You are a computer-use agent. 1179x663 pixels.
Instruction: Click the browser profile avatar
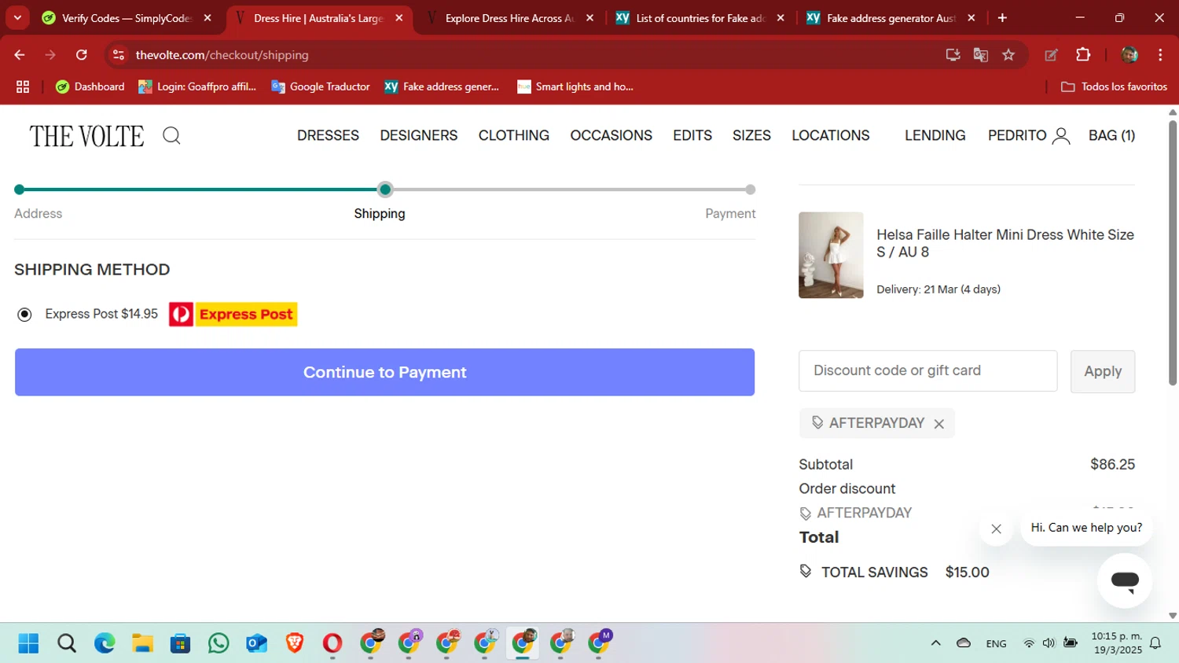1129,55
